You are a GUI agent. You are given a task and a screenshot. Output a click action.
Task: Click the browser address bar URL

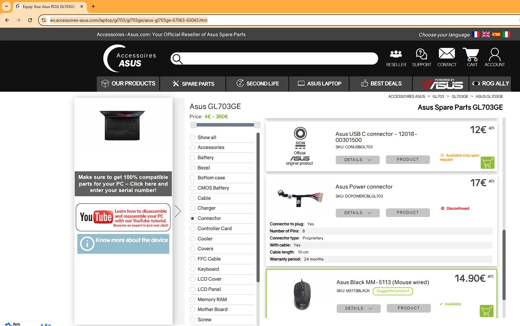pyautogui.click(x=128, y=20)
